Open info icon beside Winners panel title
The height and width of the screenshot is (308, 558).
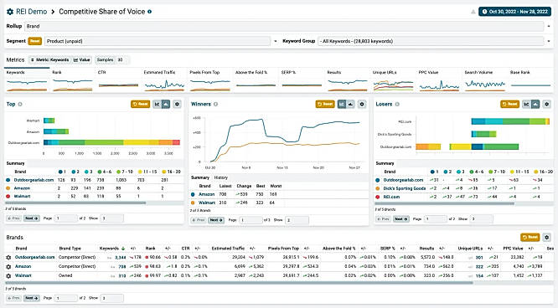tap(215, 105)
